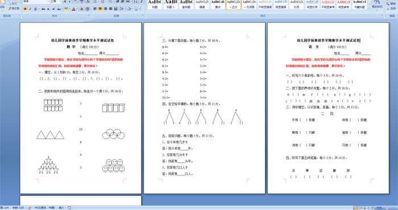Select the align left icon
Image resolution: width=398 pixels, height=210 pixels.
95,9
